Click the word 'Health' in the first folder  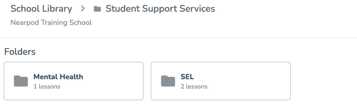71,77
